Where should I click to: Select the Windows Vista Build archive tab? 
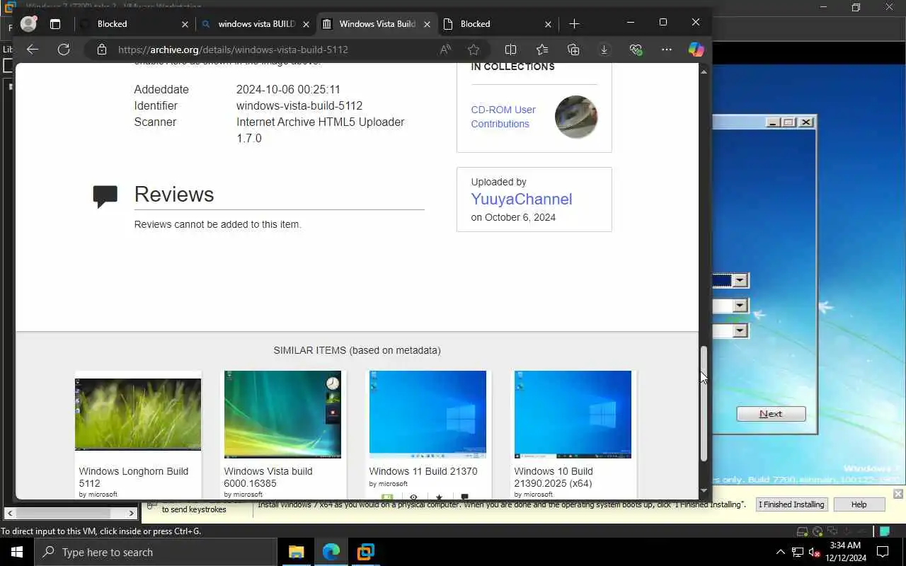[377, 24]
